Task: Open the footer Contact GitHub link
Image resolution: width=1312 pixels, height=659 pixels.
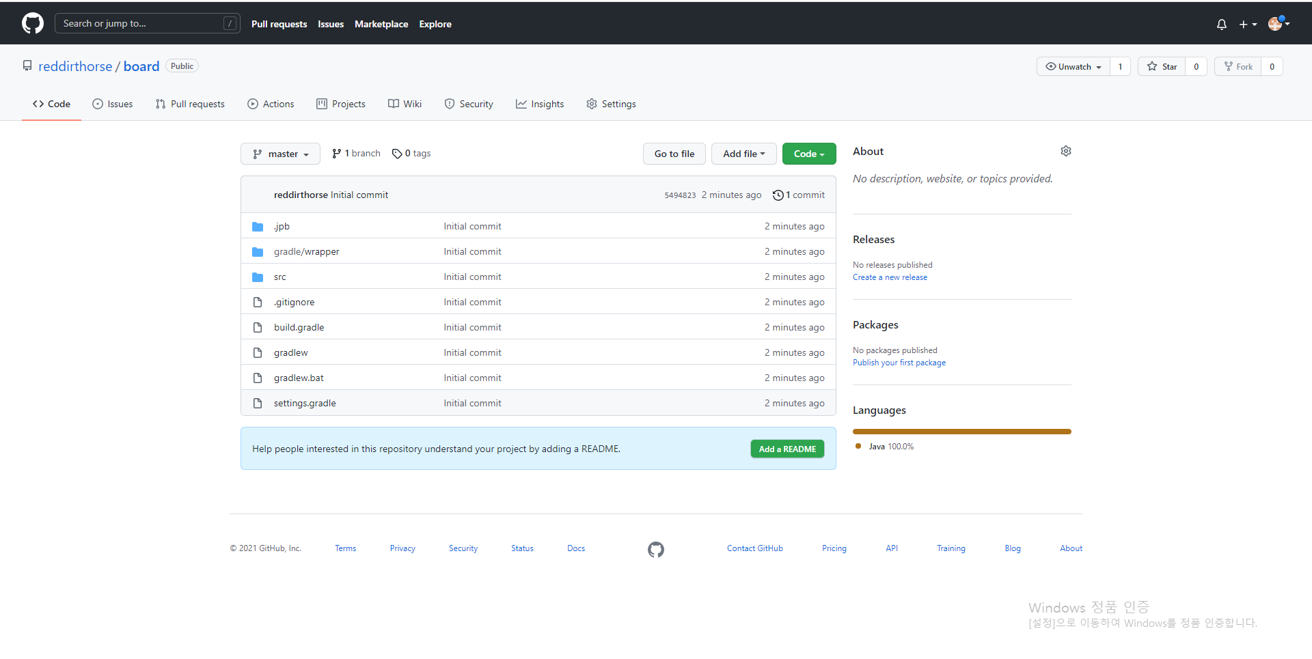Action: coord(754,548)
